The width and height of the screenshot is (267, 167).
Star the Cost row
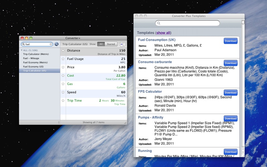(x=63, y=75)
